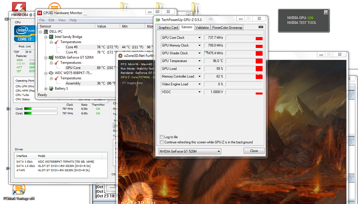
Task: Click the CPUID Hardware Monitor title bar icon
Action: click(x=40, y=13)
